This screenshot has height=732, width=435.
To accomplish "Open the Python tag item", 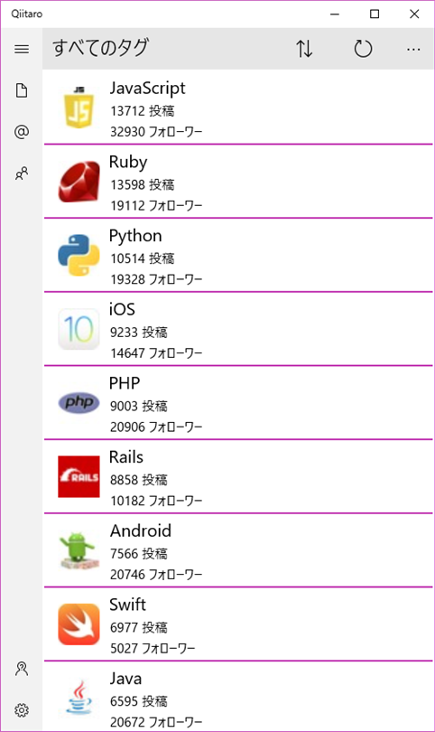I will click(238, 255).
